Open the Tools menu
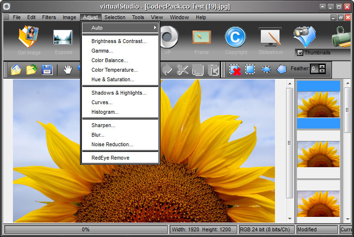 pyautogui.click(x=138, y=17)
